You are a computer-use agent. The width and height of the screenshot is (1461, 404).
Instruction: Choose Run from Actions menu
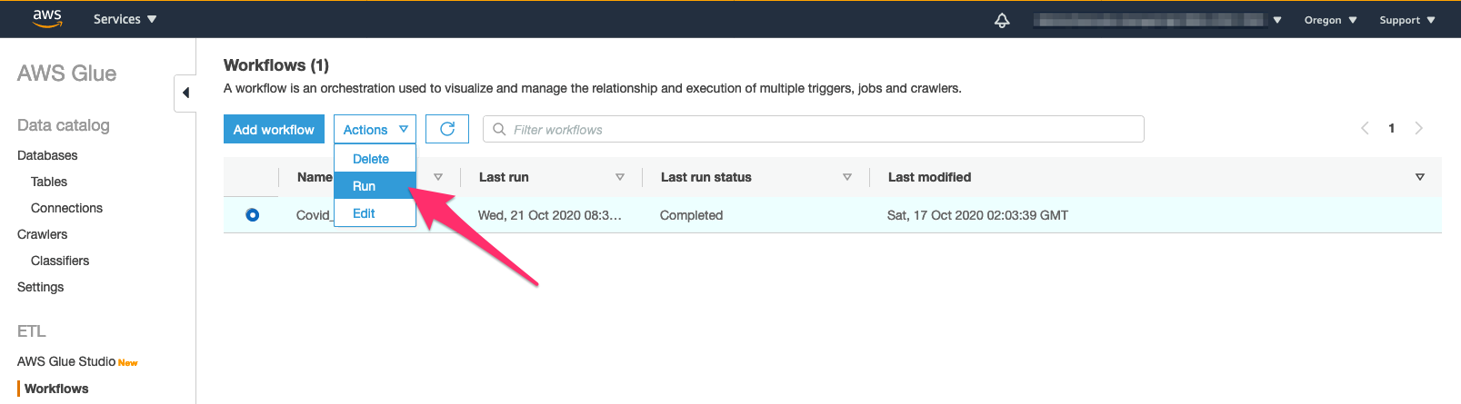click(375, 186)
